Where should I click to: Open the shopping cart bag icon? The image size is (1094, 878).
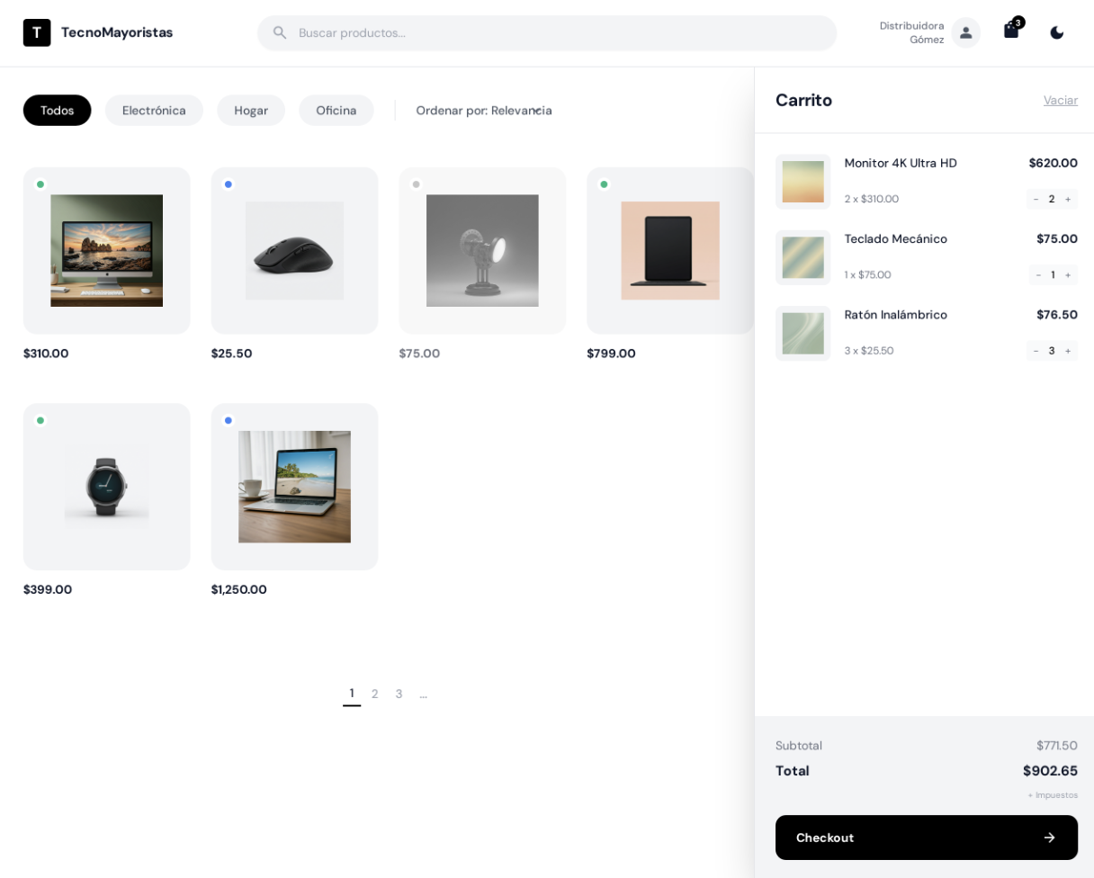coord(1011,31)
